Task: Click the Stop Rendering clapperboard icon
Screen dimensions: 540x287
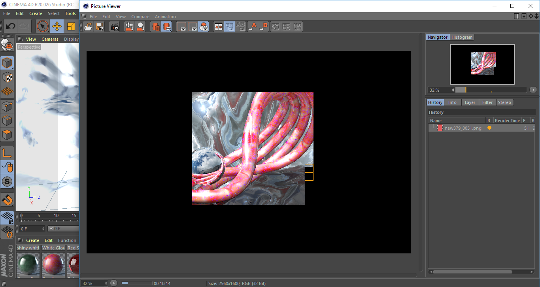Action: click(115, 27)
